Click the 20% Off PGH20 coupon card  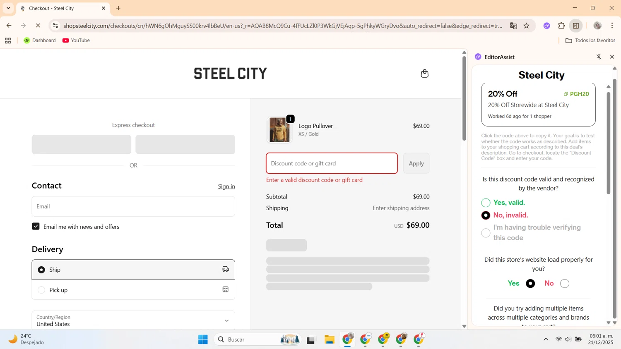click(x=538, y=105)
